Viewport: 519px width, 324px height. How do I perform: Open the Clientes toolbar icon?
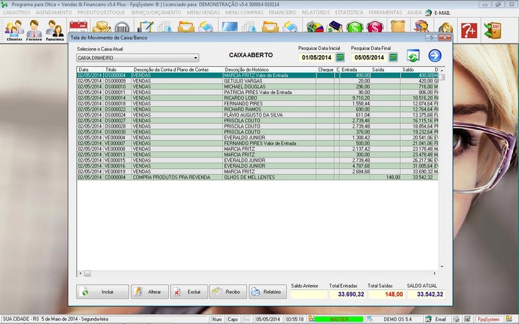[x=14, y=30]
